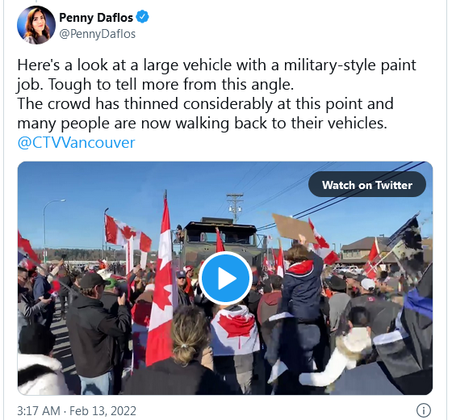Click the Watch on Twitter button

click(x=367, y=185)
